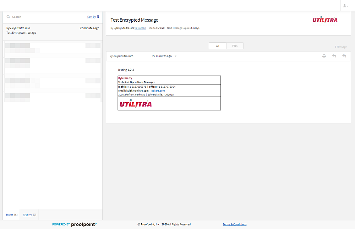Click the search magnifier icon
355x229 pixels.
coord(8,17)
